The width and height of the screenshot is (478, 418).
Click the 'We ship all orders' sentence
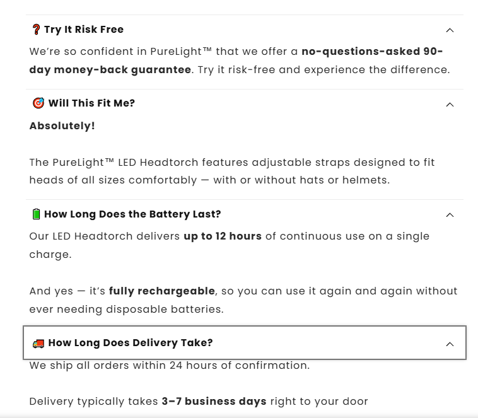pos(169,366)
